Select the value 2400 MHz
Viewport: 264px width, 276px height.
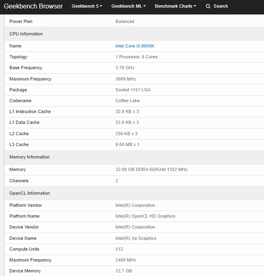point(126,260)
